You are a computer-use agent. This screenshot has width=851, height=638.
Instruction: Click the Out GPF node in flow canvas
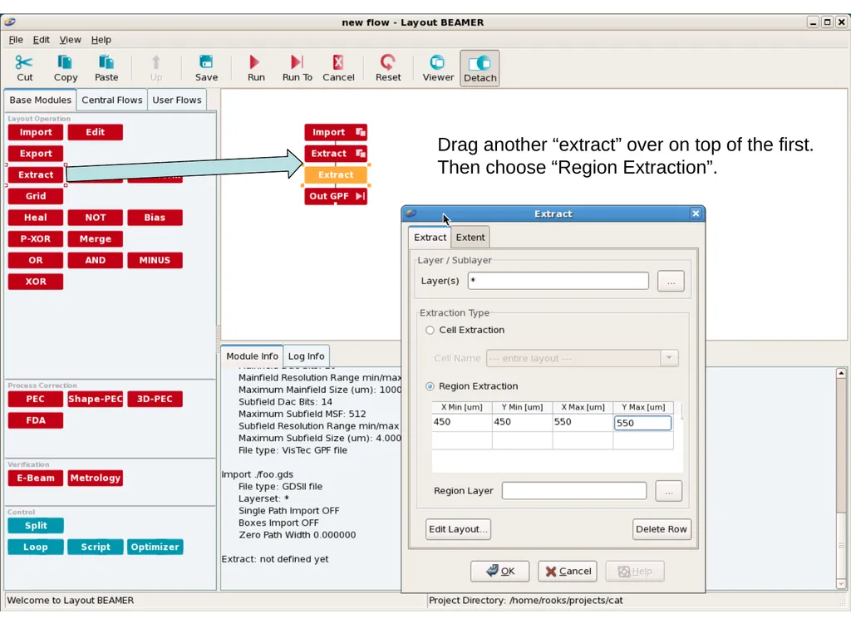[x=336, y=196]
